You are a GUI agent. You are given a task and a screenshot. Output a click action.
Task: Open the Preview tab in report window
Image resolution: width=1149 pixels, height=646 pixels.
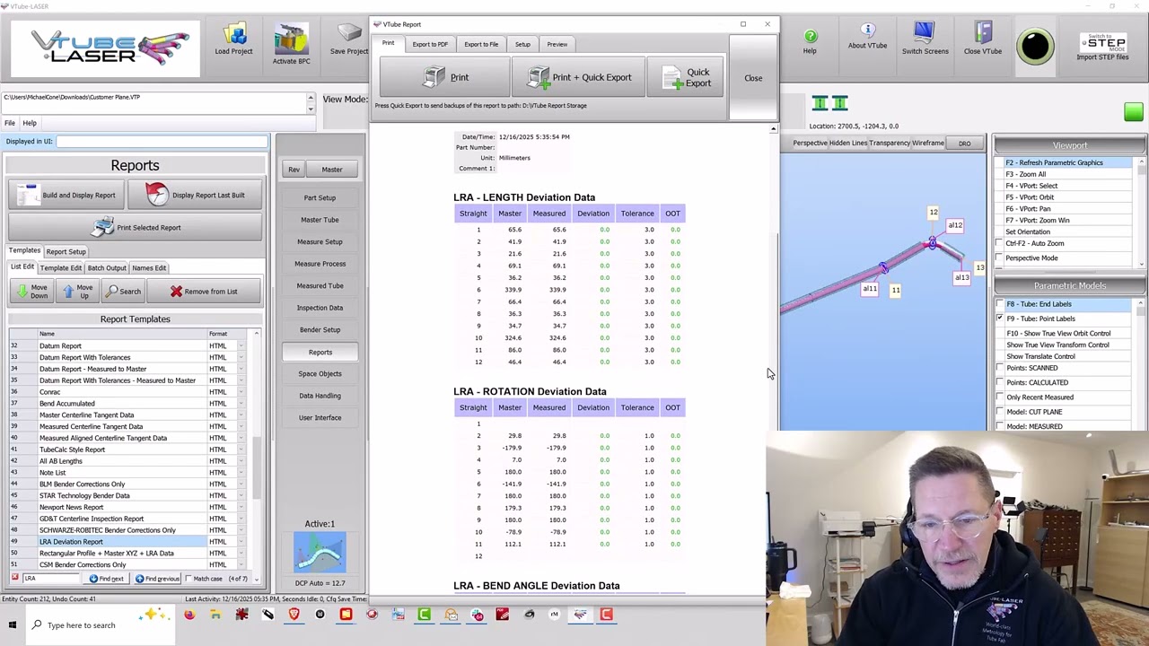[557, 44]
